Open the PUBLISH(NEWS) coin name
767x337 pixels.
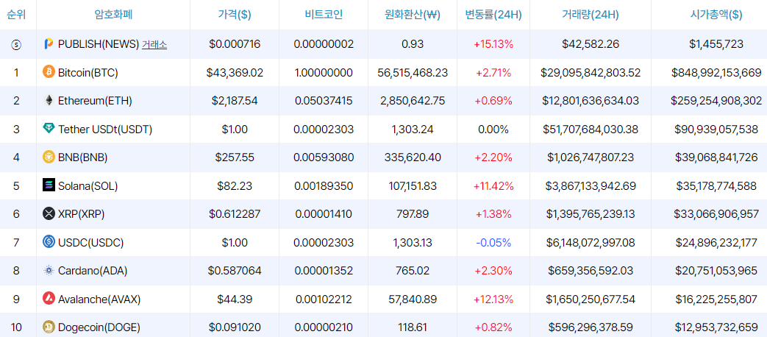point(99,44)
